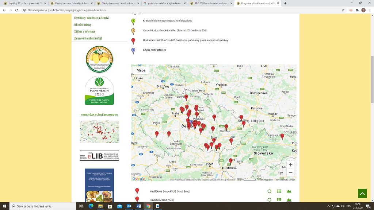Bookmark this page with the star icon
The height and width of the screenshot is (210, 374).
point(343,10)
